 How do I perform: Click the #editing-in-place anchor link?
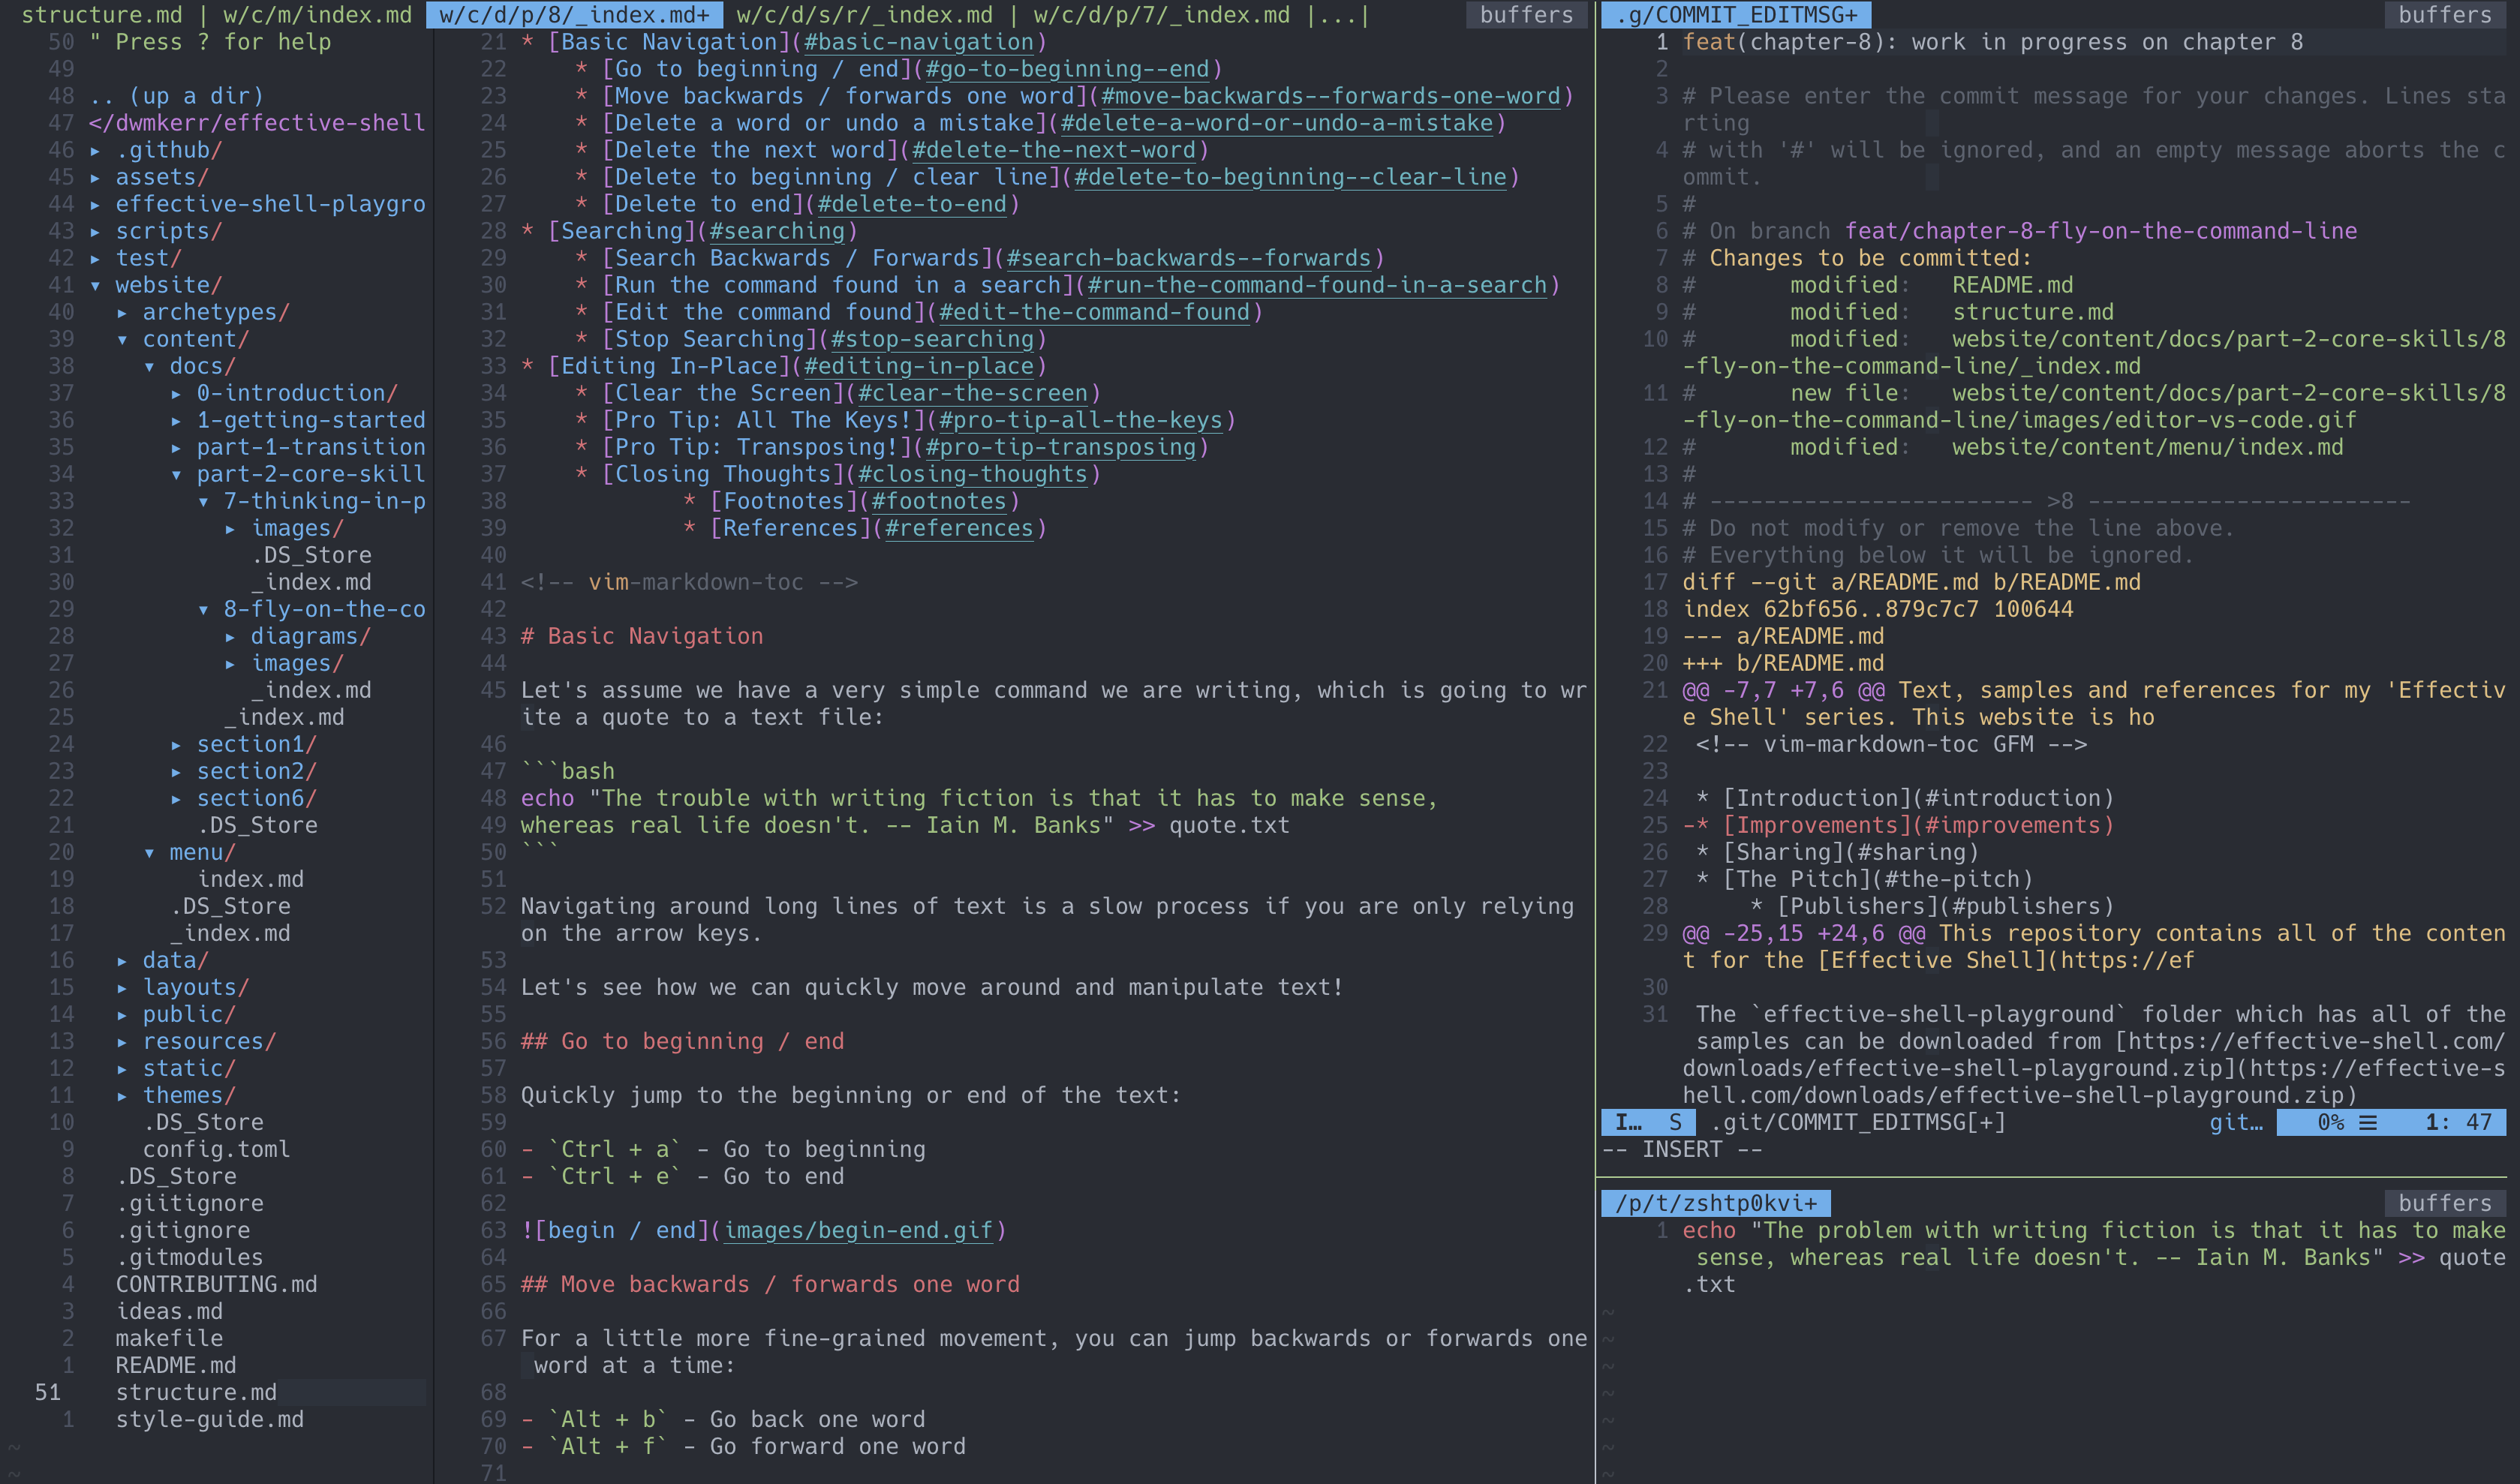(918, 366)
